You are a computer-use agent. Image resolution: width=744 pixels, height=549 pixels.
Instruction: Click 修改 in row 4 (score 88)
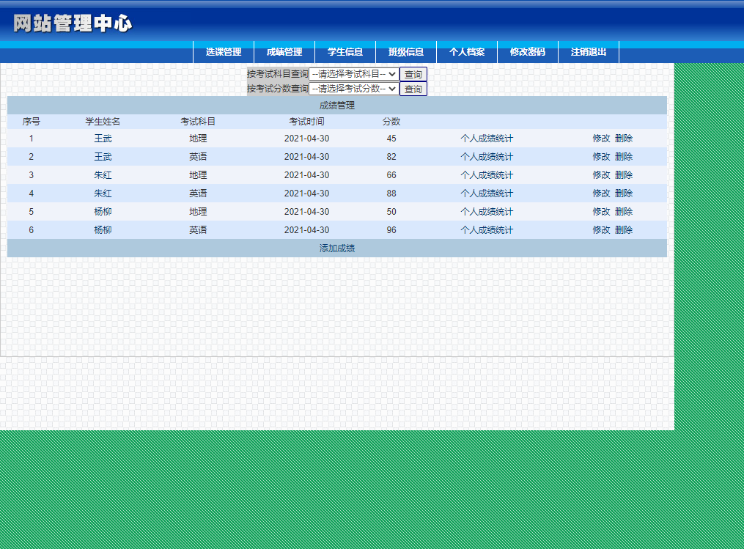pos(601,193)
